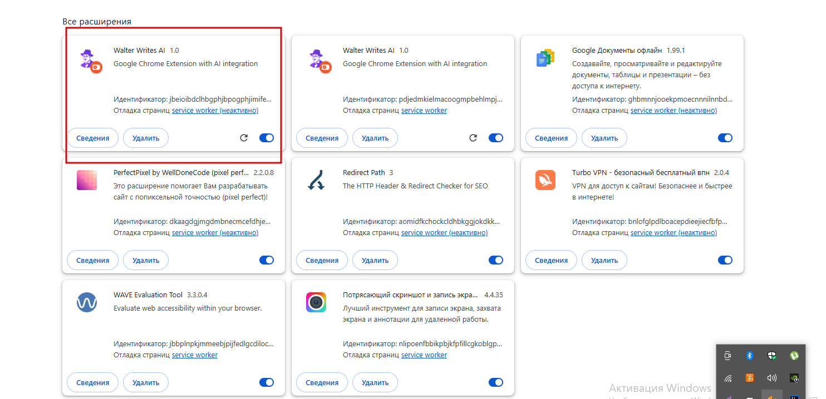
Task: Disable Walter Writes AI with pdjedmkiel identifier
Action: (496, 138)
